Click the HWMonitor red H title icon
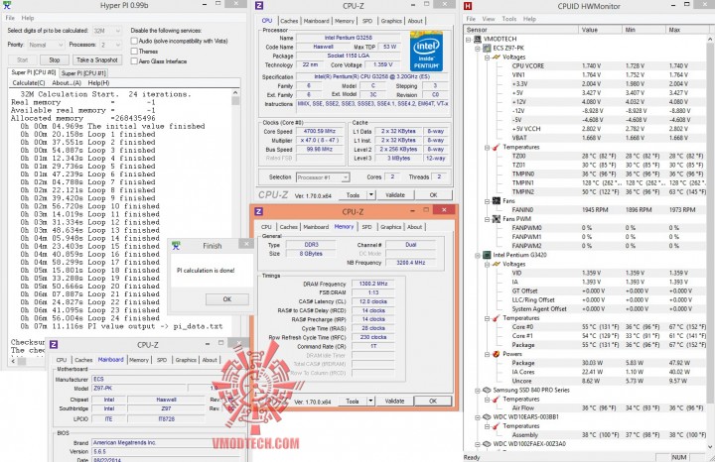 click(x=468, y=6)
